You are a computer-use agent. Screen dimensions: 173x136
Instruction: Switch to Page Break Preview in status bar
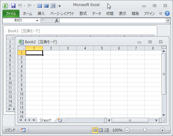pos(107,130)
